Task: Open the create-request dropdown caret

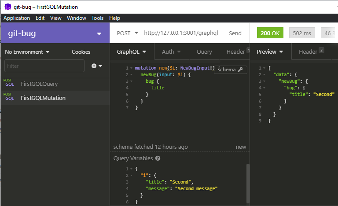Action: [x=100, y=66]
